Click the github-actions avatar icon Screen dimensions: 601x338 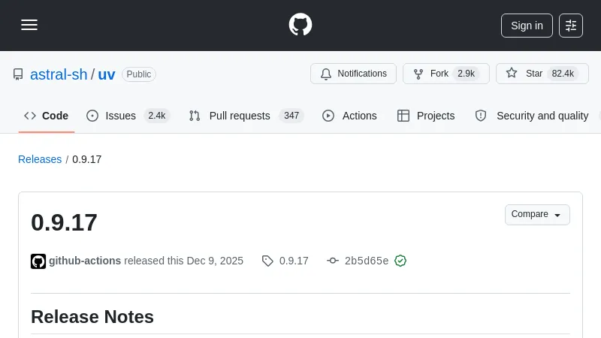[38, 261]
